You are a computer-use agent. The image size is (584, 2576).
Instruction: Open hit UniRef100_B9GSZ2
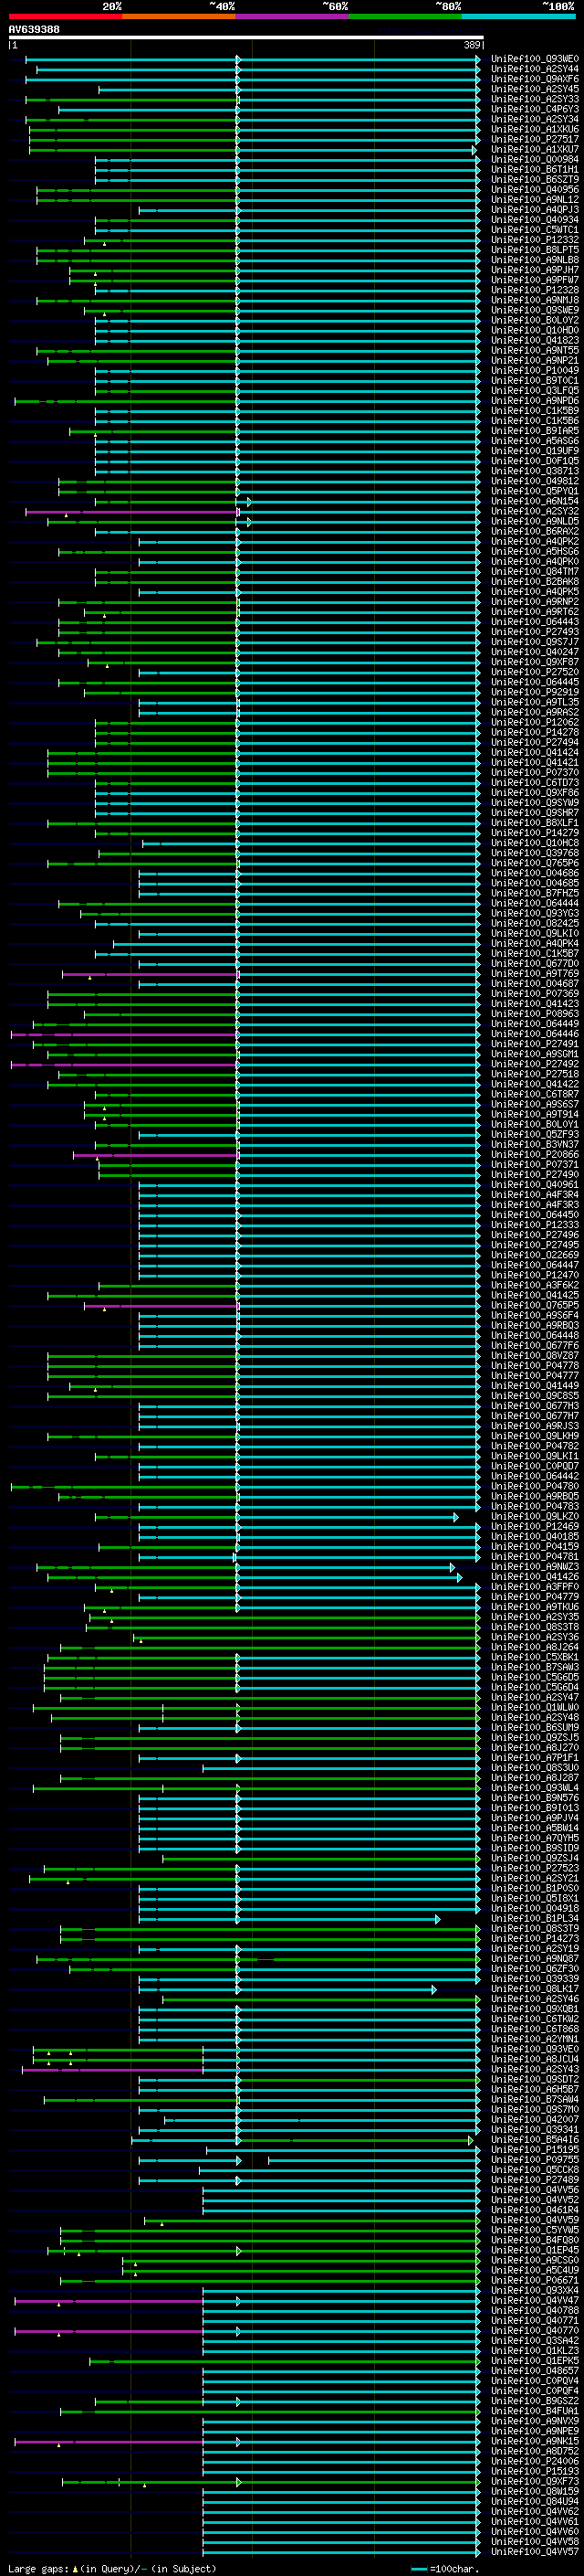click(x=535, y=2401)
